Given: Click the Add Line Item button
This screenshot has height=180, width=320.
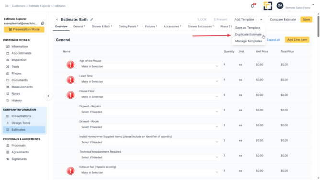Looking at the screenshot, I should tap(297, 40).
